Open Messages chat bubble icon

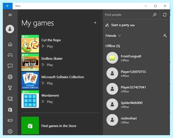point(10,66)
